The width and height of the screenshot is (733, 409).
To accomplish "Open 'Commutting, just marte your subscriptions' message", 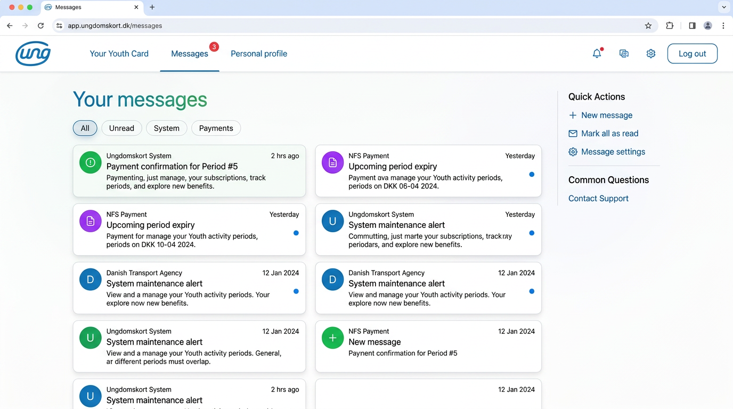I will pyautogui.click(x=428, y=230).
